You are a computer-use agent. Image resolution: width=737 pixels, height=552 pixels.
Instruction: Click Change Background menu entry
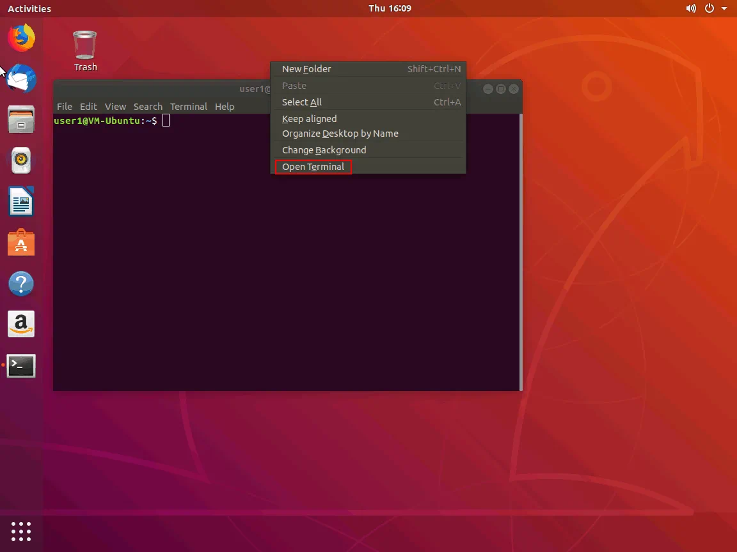pyautogui.click(x=324, y=150)
